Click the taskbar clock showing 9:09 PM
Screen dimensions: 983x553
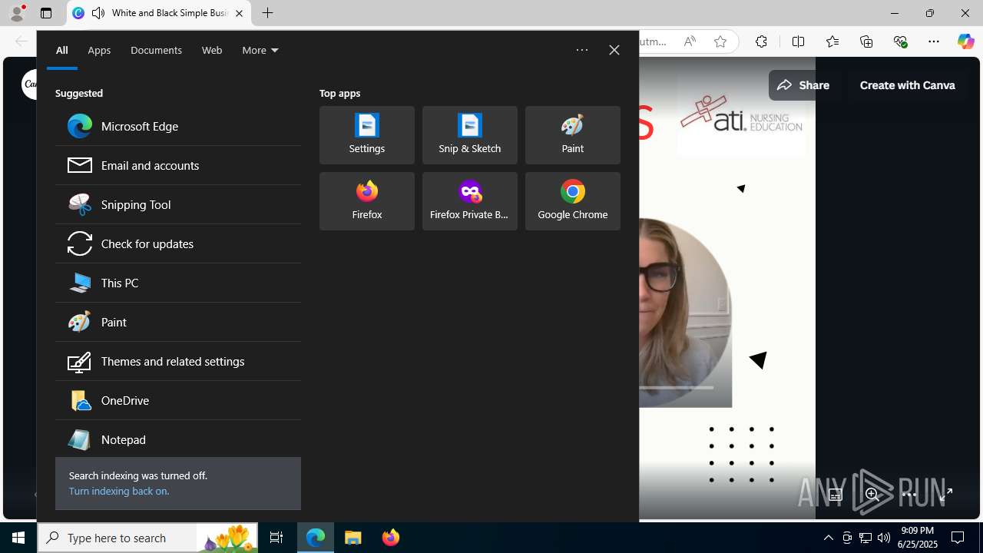(918, 538)
